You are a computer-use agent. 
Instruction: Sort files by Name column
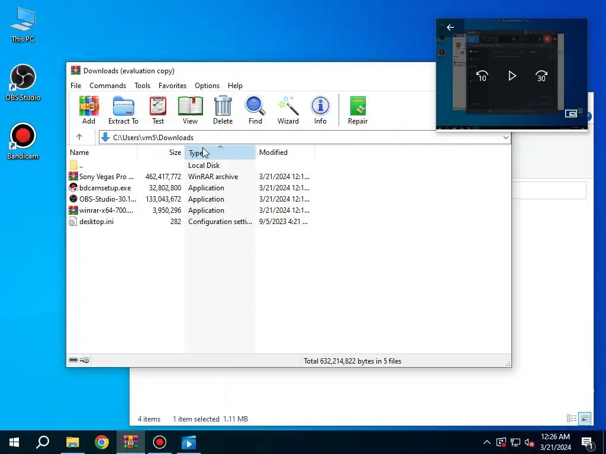[102, 152]
